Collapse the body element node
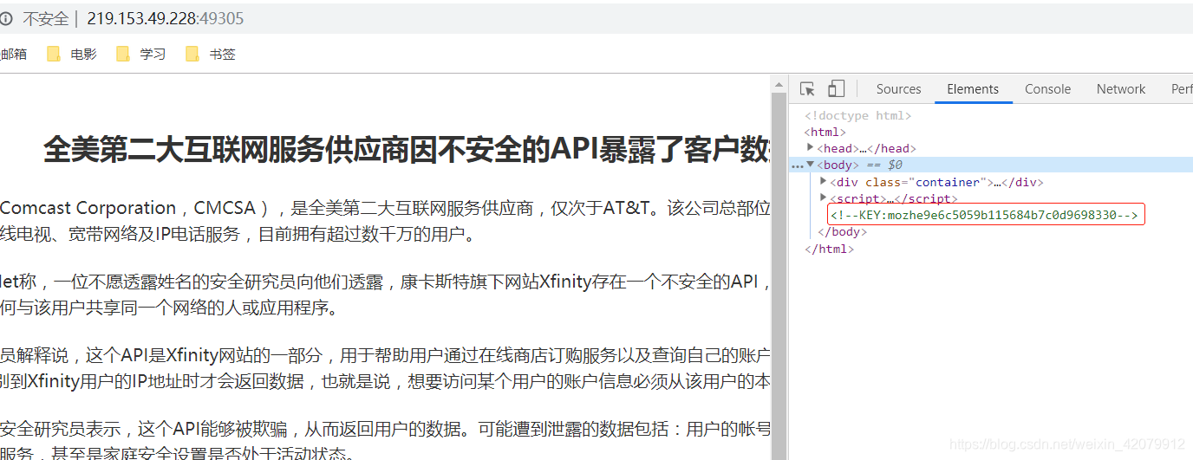The image size is (1193, 460). pyautogui.click(x=811, y=165)
